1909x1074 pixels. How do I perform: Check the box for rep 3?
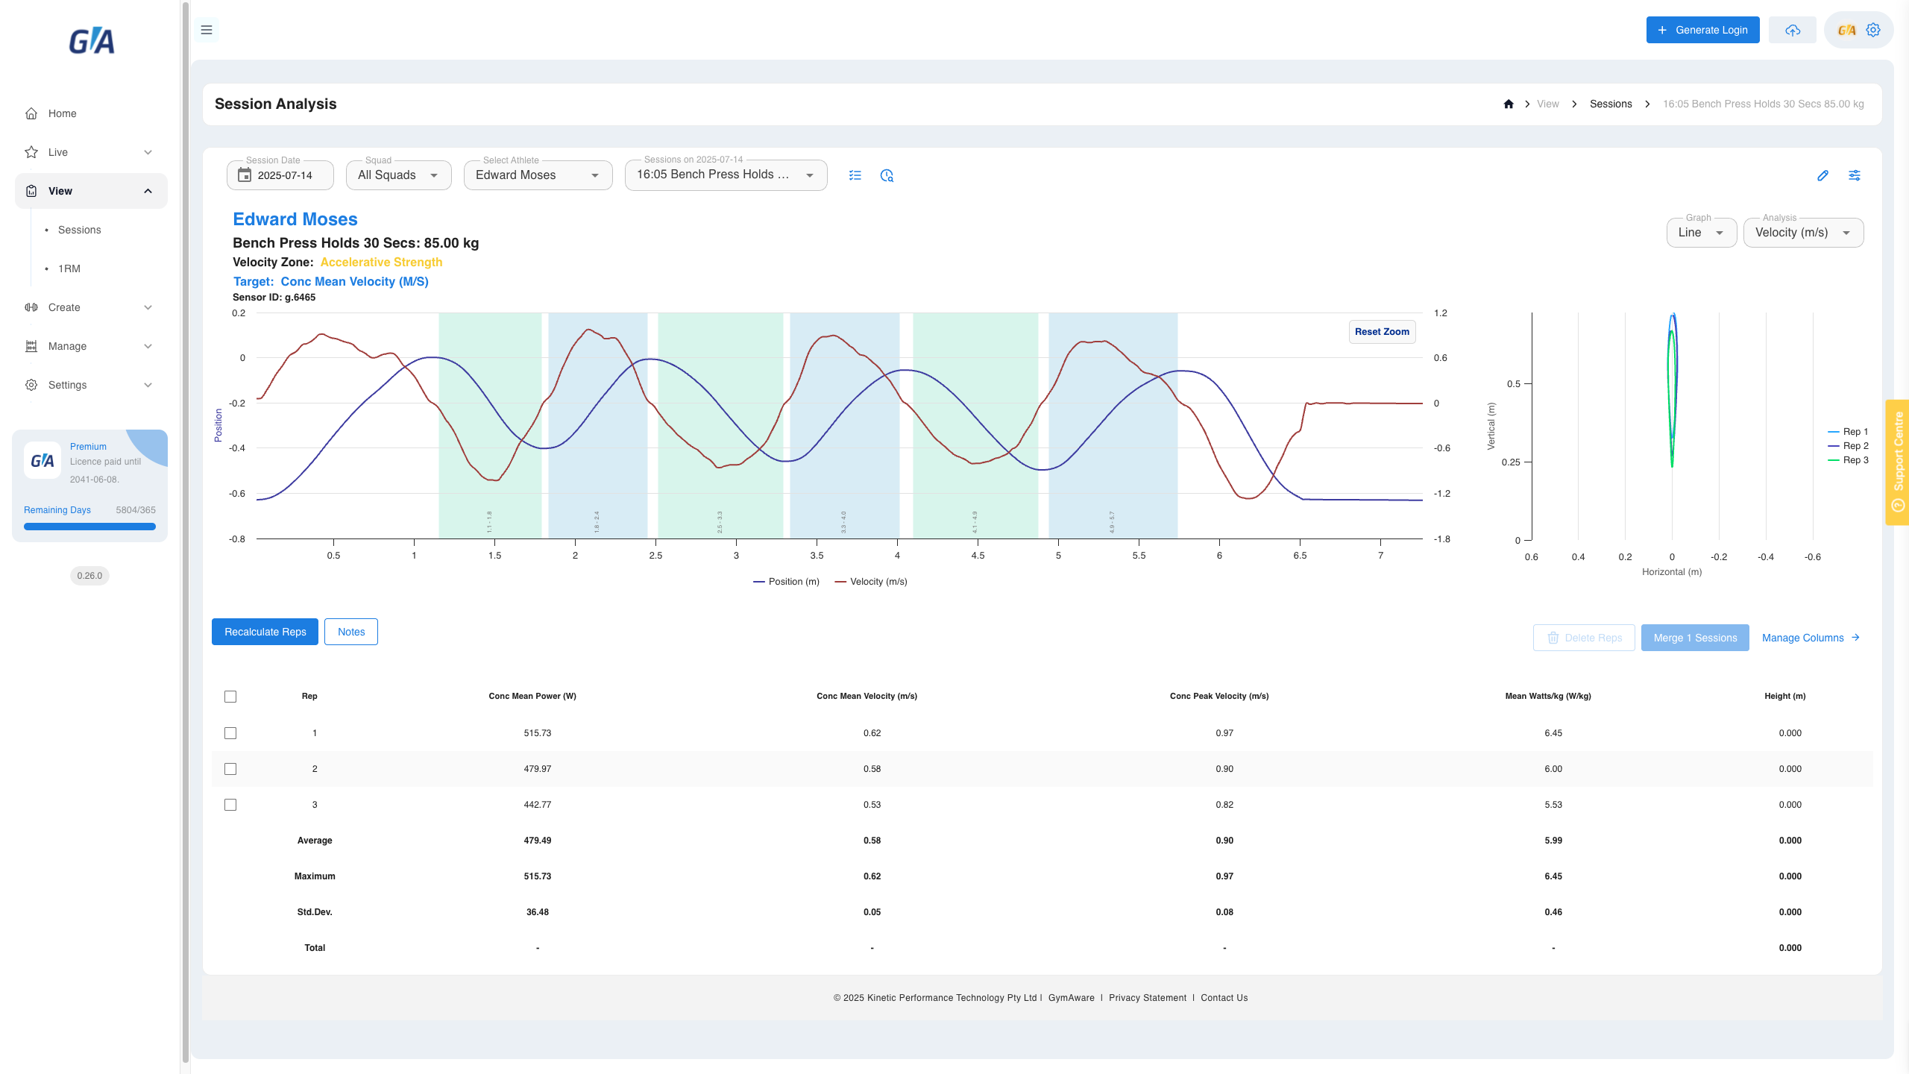(x=230, y=805)
